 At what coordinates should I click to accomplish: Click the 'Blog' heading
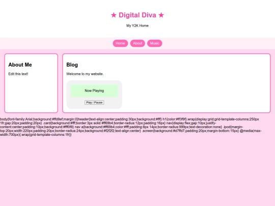point(72,65)
